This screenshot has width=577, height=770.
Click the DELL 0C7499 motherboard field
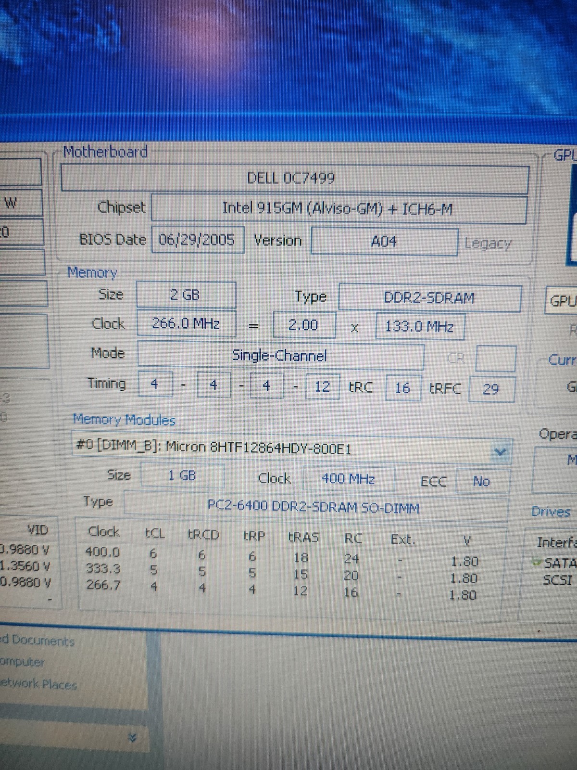pos(295,179)
